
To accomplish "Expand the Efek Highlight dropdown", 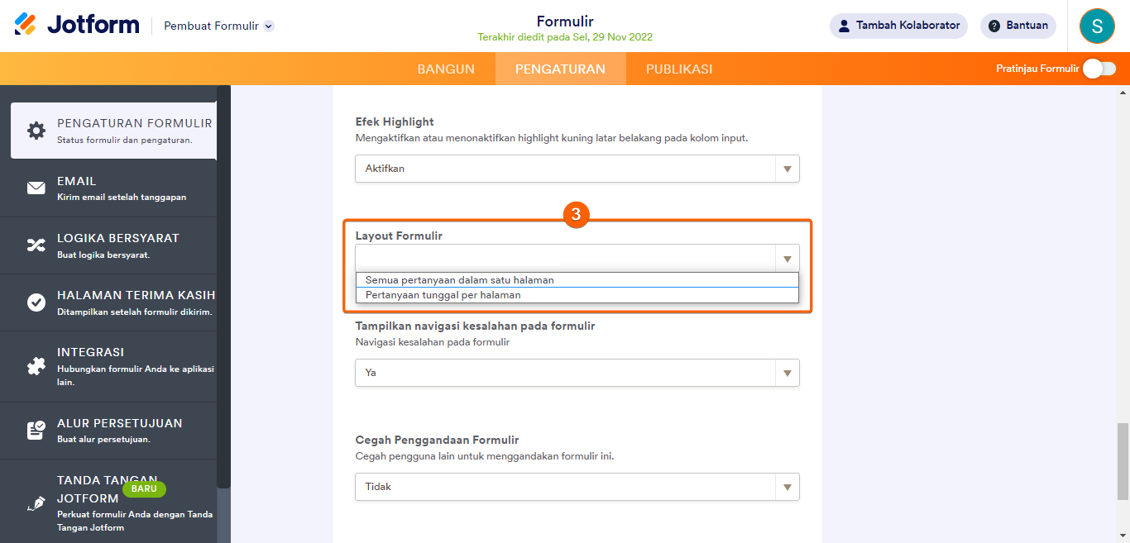I will point(577,169).
